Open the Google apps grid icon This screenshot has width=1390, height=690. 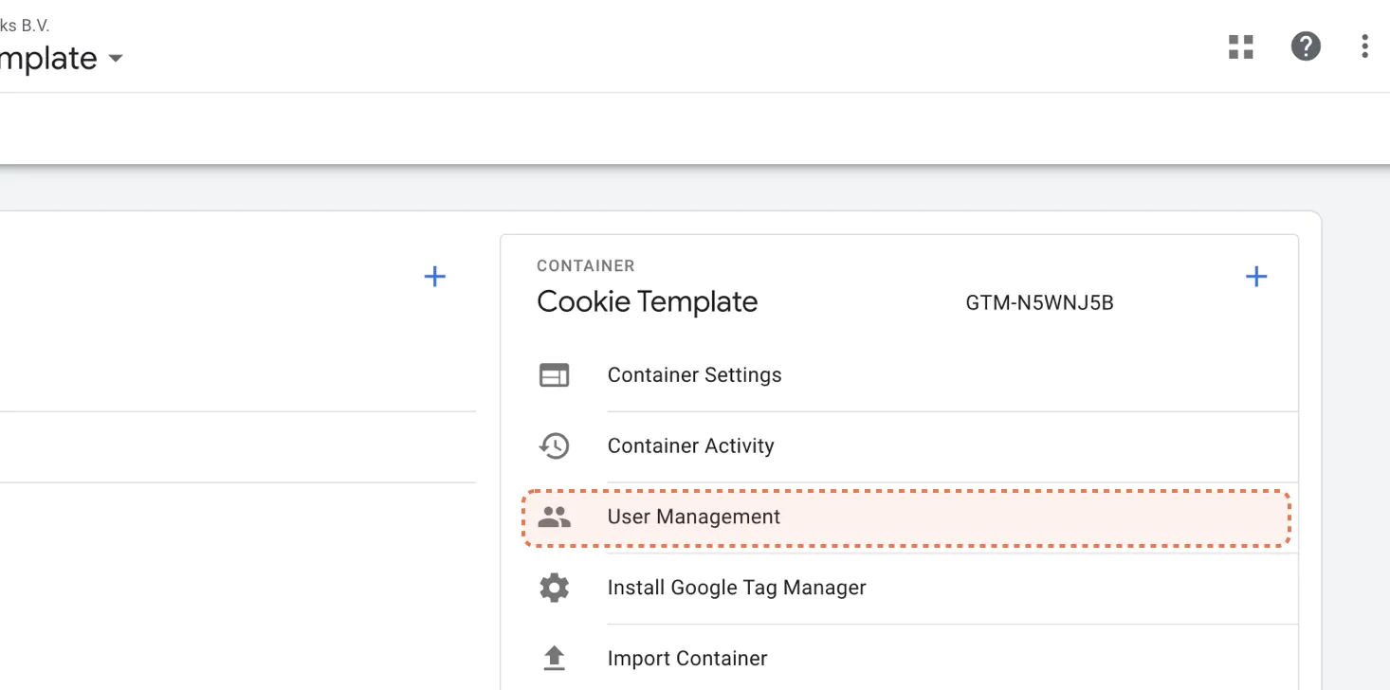click(1241, 46)
